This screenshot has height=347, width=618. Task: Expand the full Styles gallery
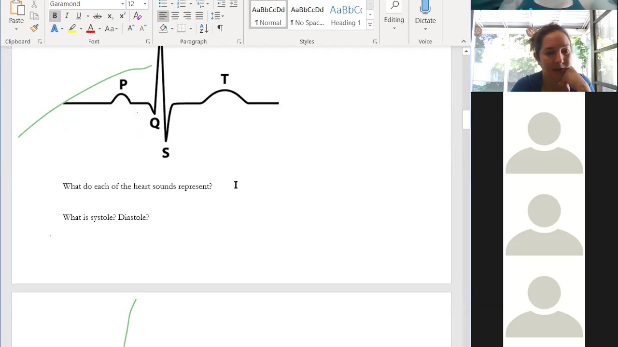coord(370,25)
